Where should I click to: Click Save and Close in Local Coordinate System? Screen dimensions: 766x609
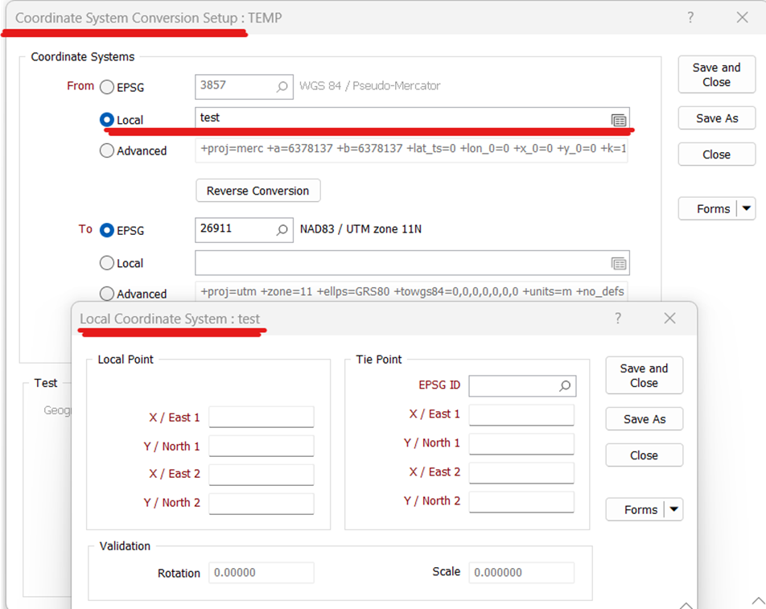pos(644,376)
